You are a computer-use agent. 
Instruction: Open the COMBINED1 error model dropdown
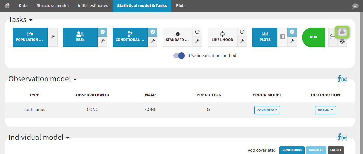pyautogui.click(x=267, y=110)
